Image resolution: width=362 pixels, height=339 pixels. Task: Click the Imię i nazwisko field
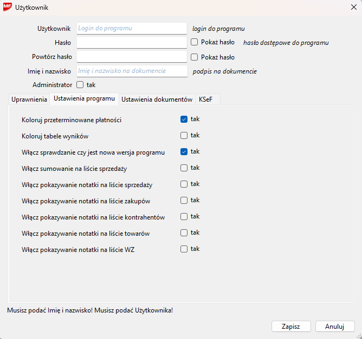coord(132,71)
